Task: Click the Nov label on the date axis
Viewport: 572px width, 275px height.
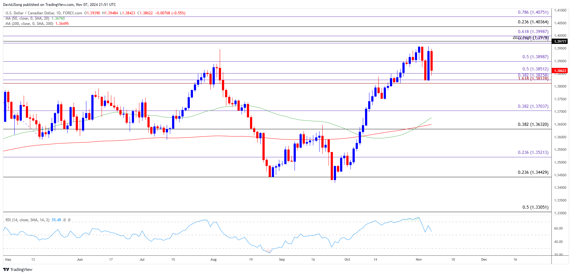Action: click(x=419, y=259)
